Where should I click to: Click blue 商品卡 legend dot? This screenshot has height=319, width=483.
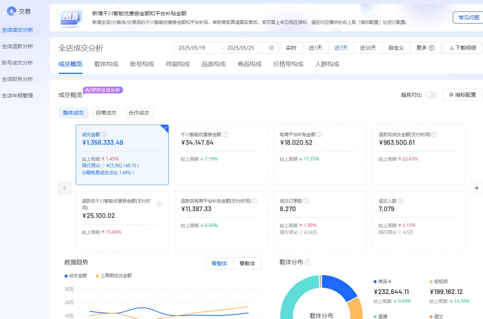click(x=375, y=282)
